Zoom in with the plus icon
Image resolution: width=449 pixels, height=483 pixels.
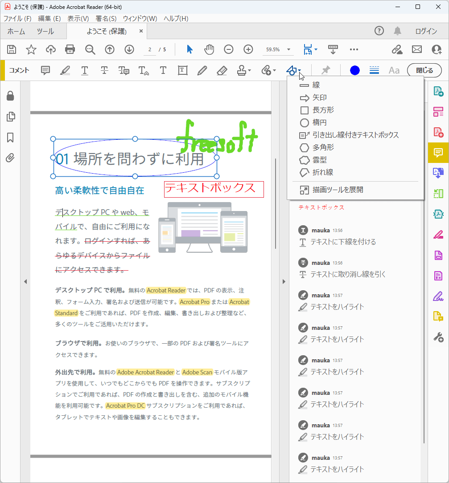(x=248, y=49)
